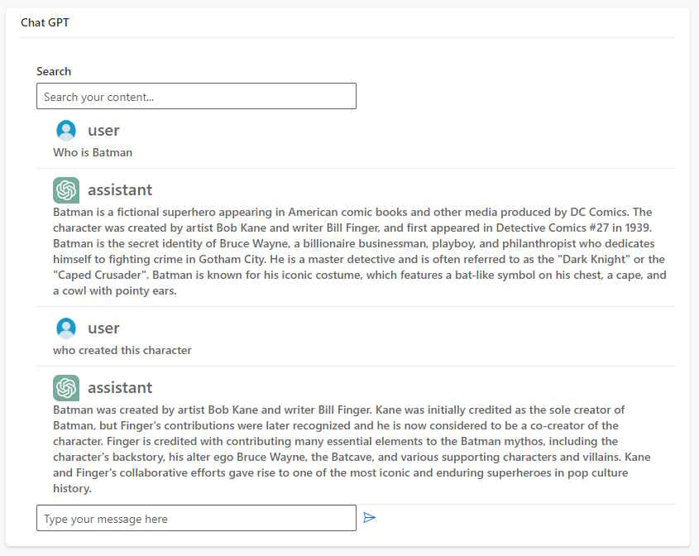Click the 'Caped Crusader' line in first reply
The image size is (699, 556).
pyautogui.click(x=359, y=275)
